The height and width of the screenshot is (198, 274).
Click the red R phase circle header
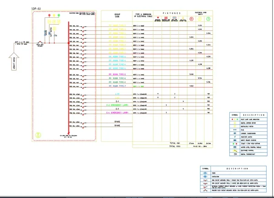coord(191,19)
